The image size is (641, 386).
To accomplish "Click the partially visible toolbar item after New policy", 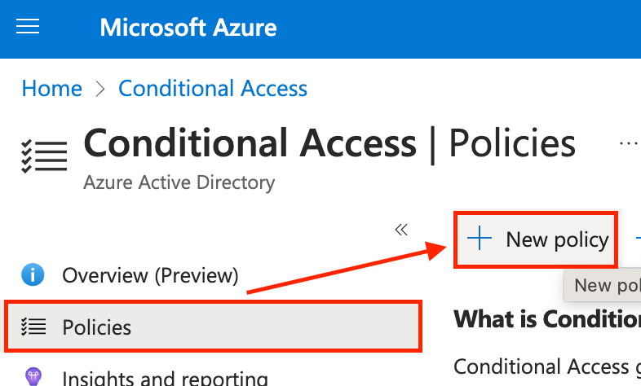I will (636, 239).
